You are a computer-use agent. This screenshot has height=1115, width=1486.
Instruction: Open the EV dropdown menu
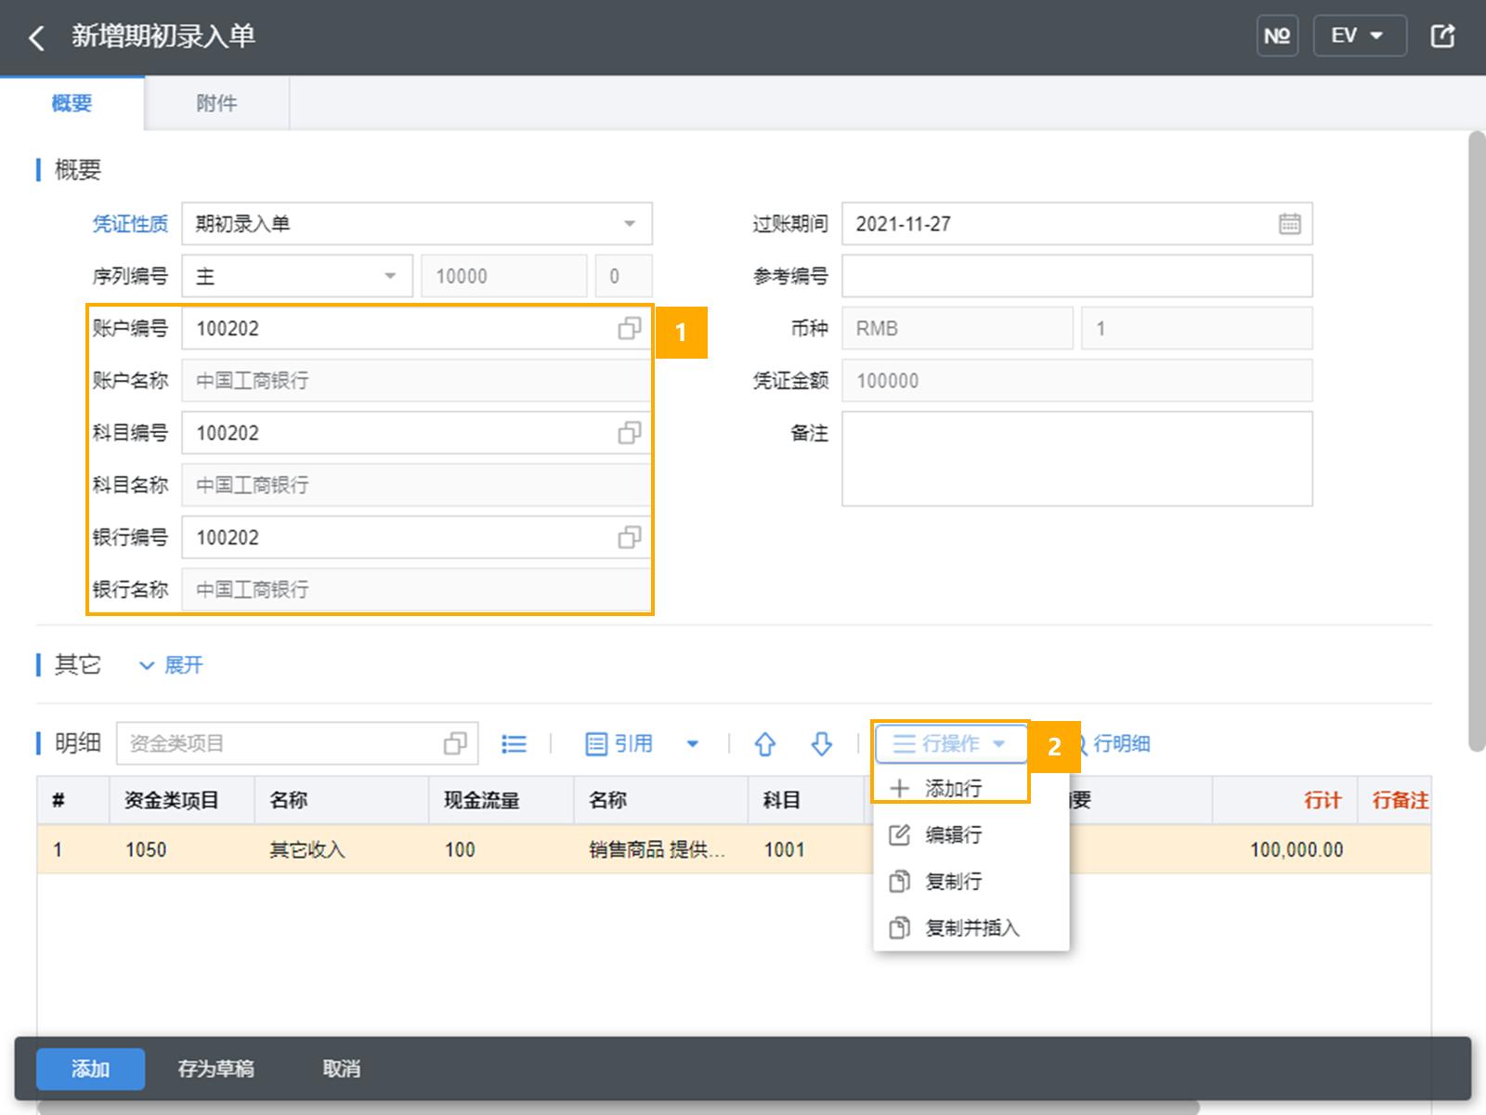(x=1359, y=36)
